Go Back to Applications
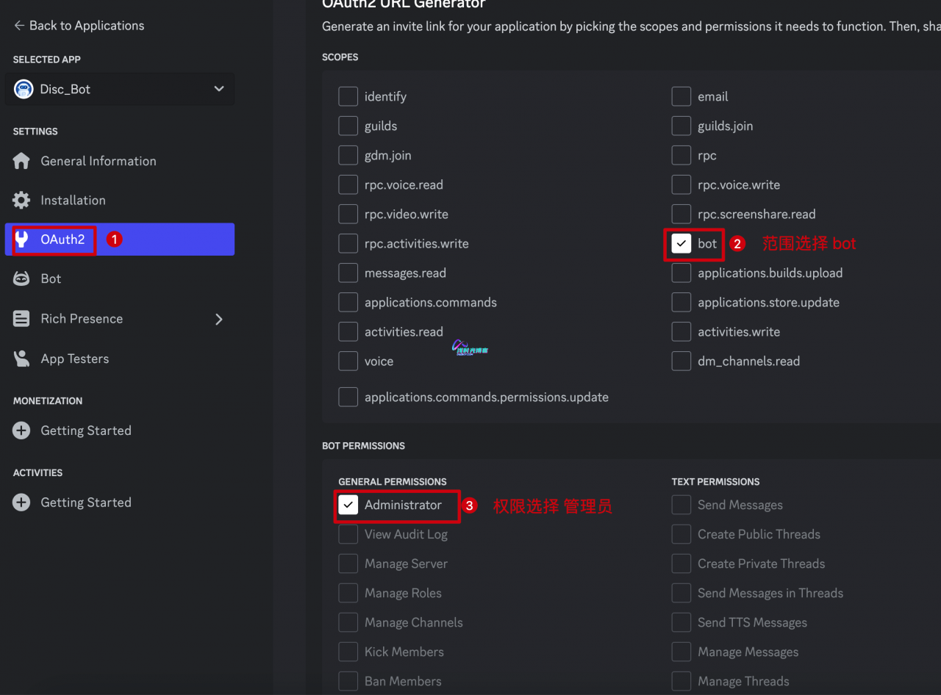 [79, 26]
